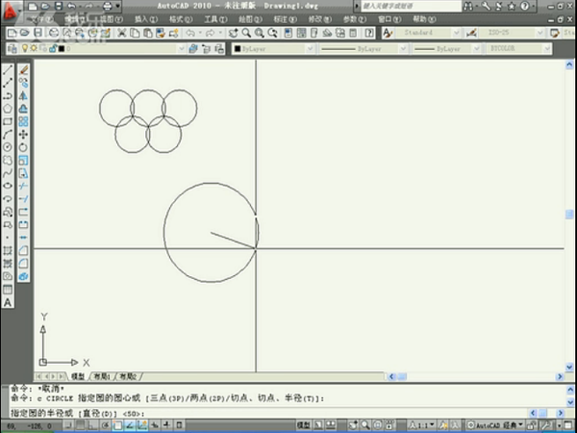This screenshot has height=433, width=577.
Task: Select the Fillet modify tool
Action: (23, 264)
